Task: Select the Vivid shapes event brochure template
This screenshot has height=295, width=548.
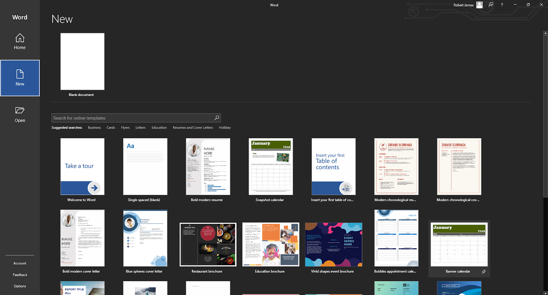Action: 334,244
